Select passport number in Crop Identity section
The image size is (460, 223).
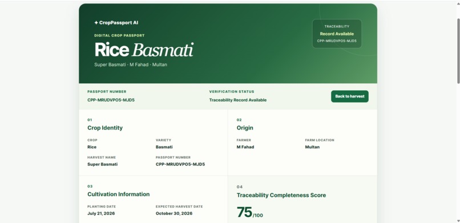click(x=180, y=164)
